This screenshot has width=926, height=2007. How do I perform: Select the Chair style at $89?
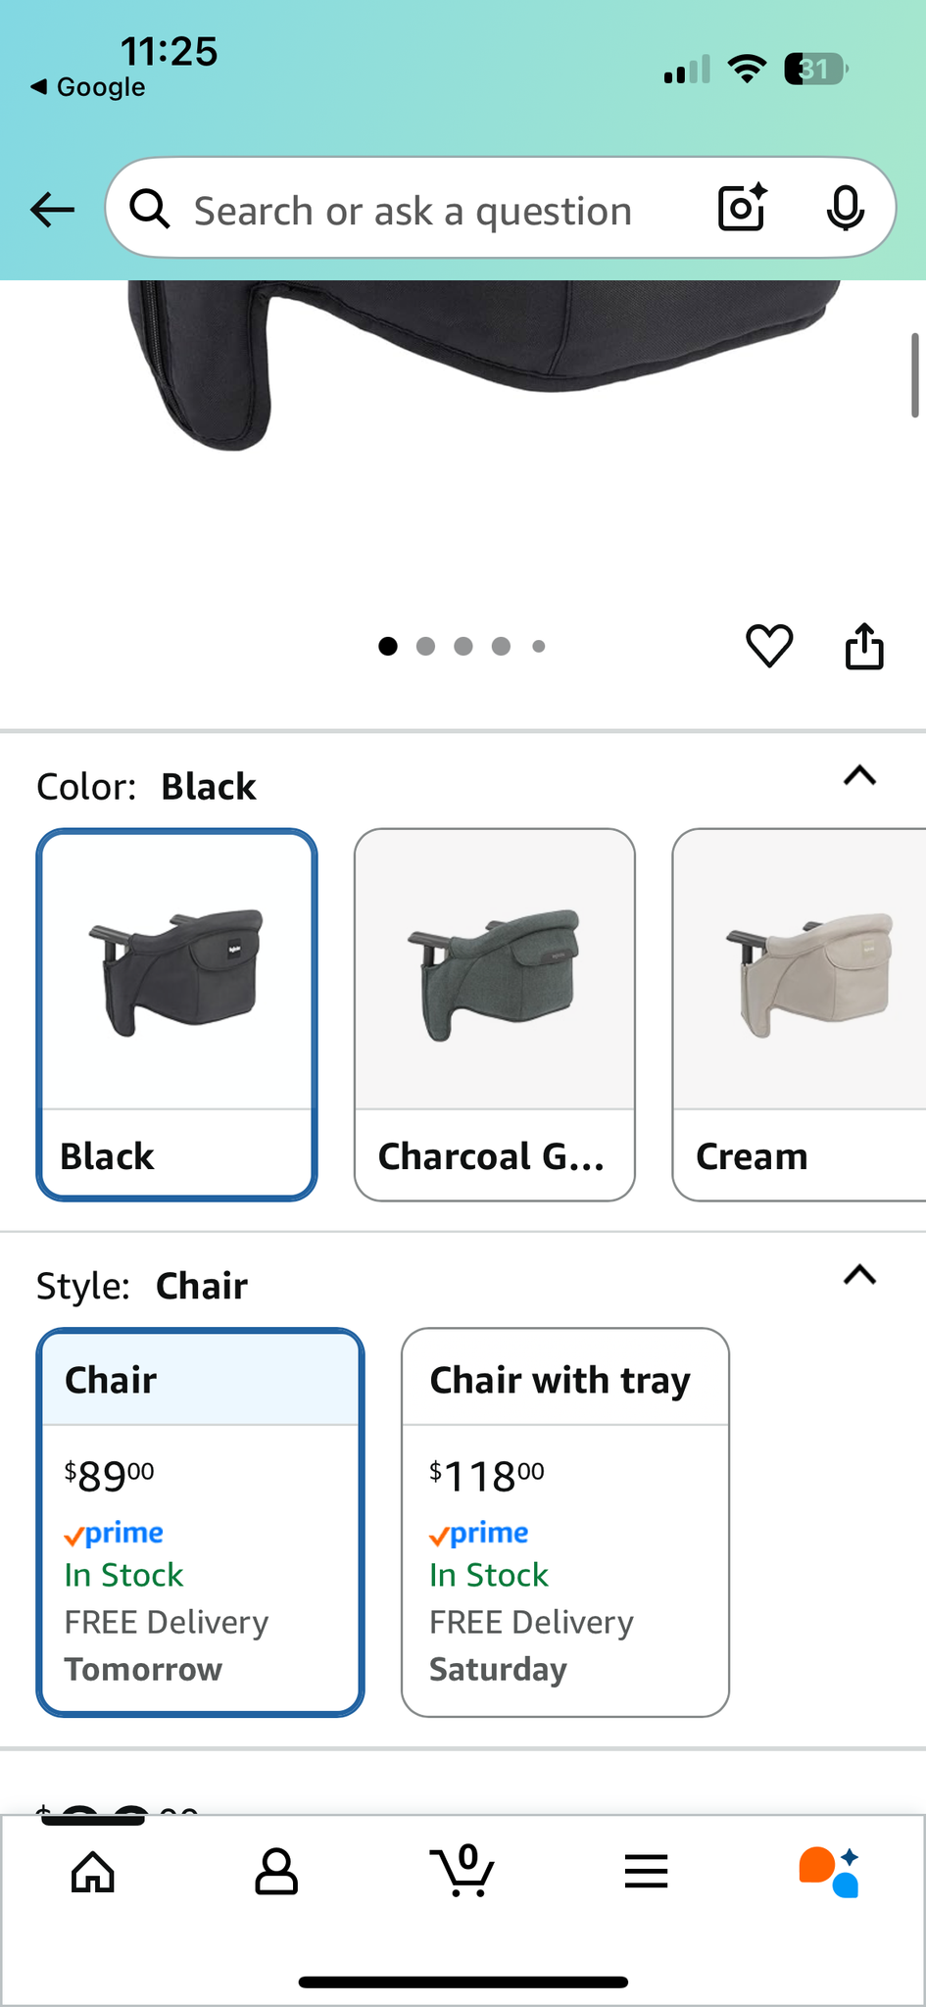[x=201, y=1522]
